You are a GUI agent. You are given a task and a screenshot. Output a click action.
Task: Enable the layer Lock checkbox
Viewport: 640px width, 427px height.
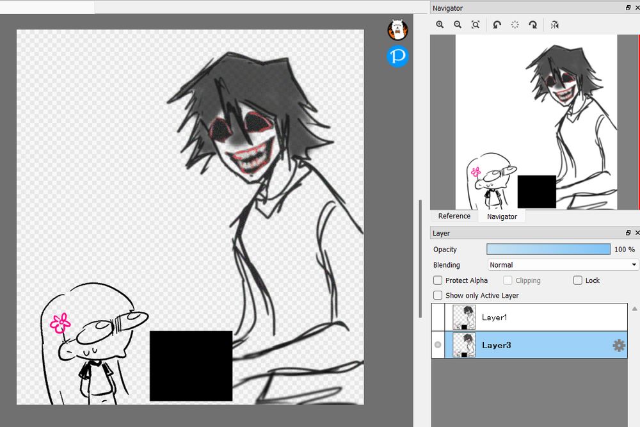point(577,280)
